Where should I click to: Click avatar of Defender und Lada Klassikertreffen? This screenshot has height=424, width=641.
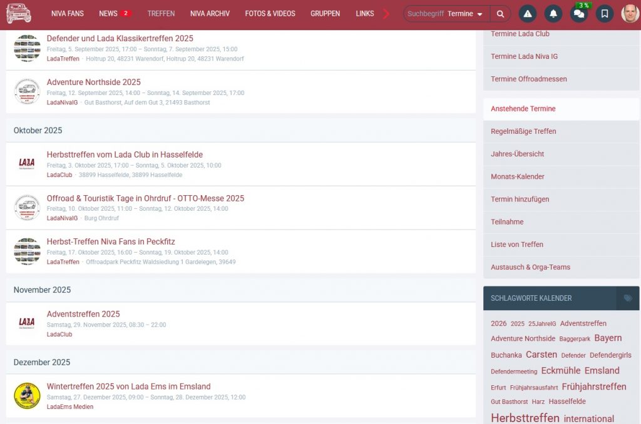point(27,48)
